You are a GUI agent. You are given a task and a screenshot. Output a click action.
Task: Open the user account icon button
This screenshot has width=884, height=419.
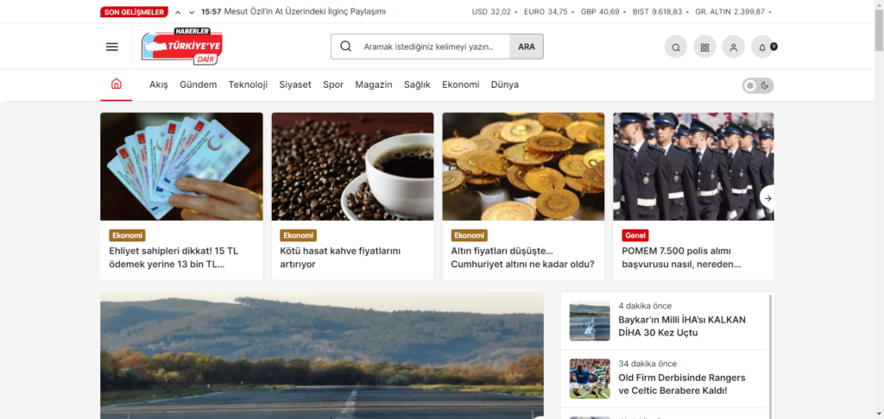733,47
